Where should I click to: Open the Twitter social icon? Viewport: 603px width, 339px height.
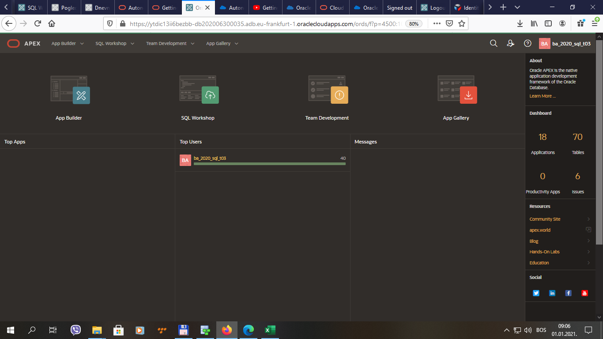click(536, 293)
